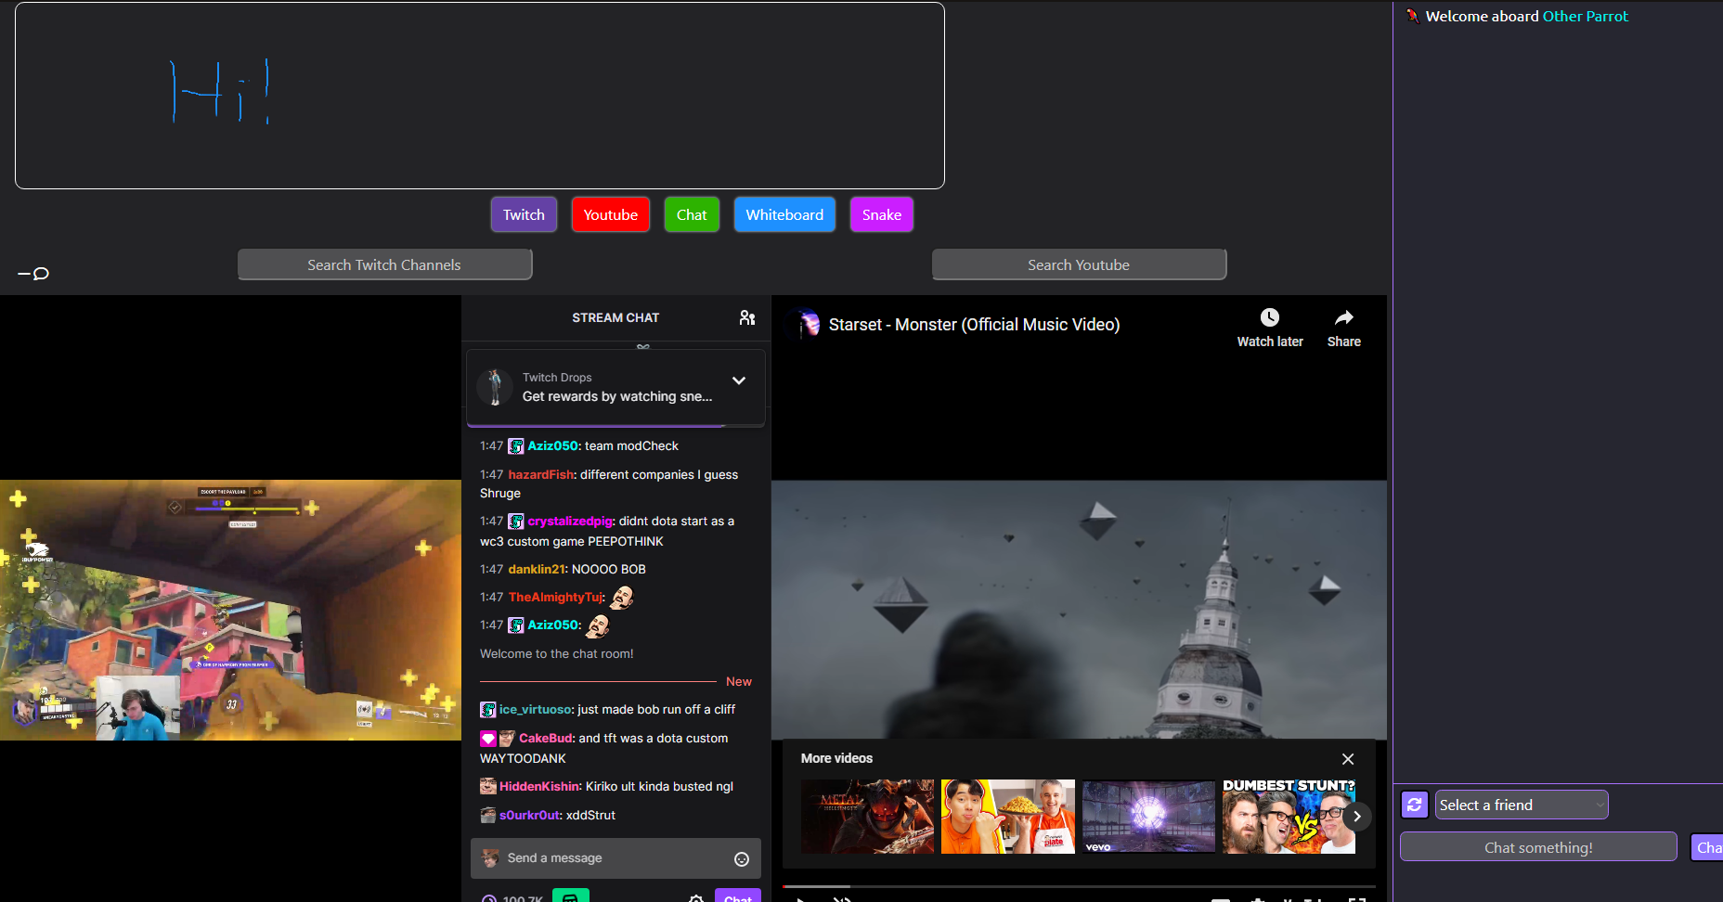Seek along the YouTube progress bar
This screenshot has width=1723, height=902.
(1079, 887)
